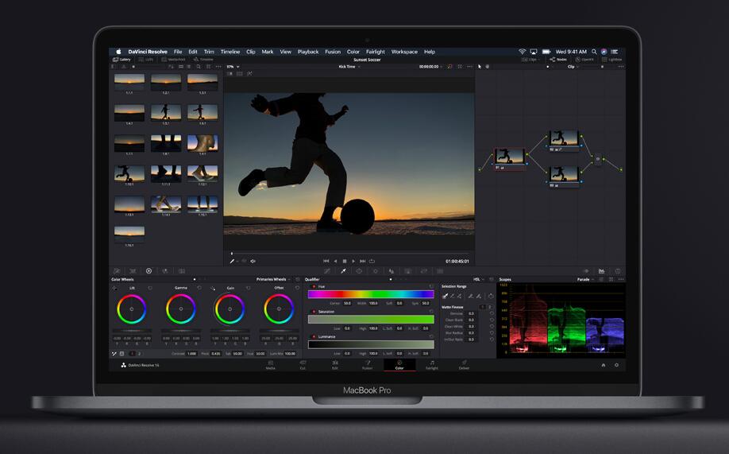This screenshot has width=729, height=454.
Task: Toggle loop playback in viewer transport
Action: click(373, 261)
